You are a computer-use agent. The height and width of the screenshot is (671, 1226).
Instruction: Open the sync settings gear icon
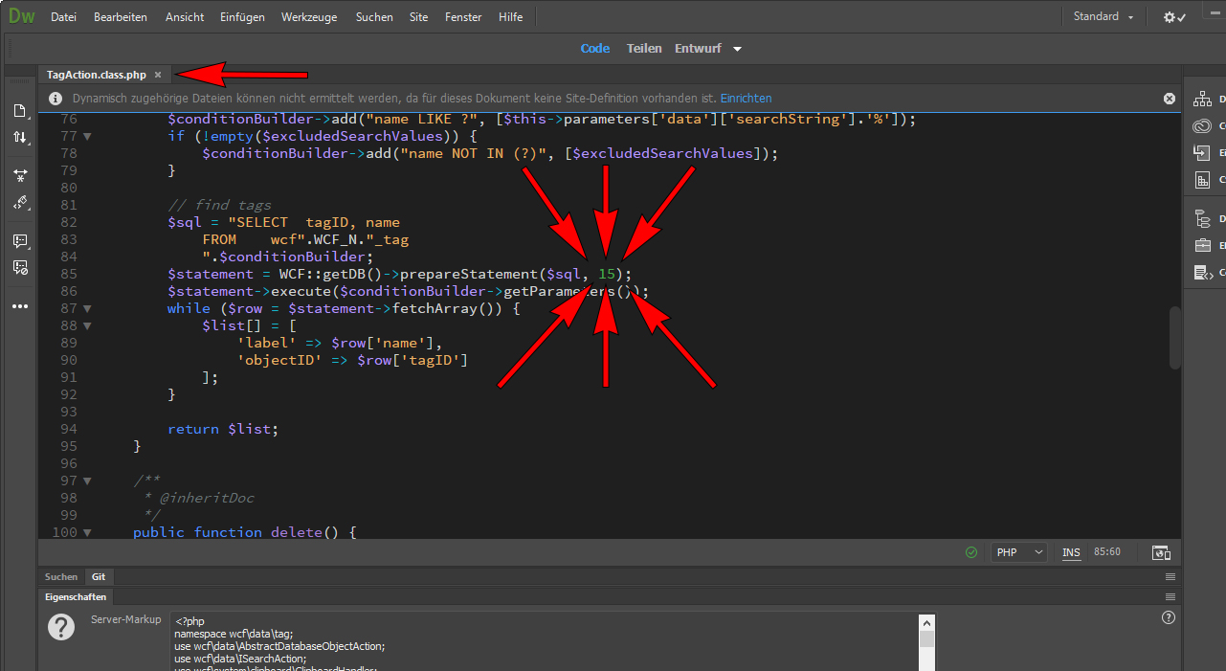click(x=1173, y=17)
